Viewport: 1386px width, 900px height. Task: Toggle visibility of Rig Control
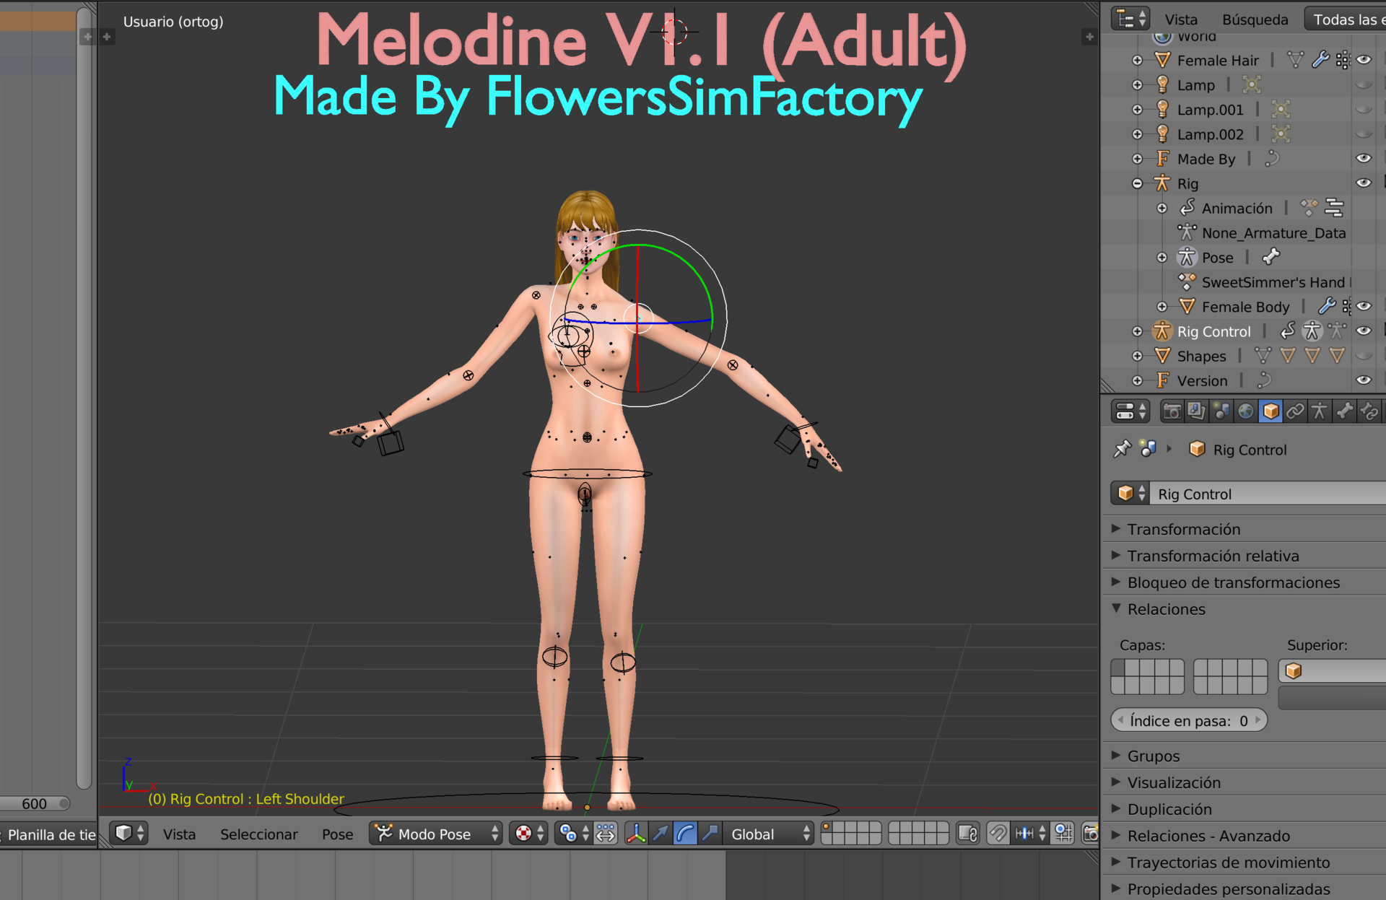[1364, 331]
